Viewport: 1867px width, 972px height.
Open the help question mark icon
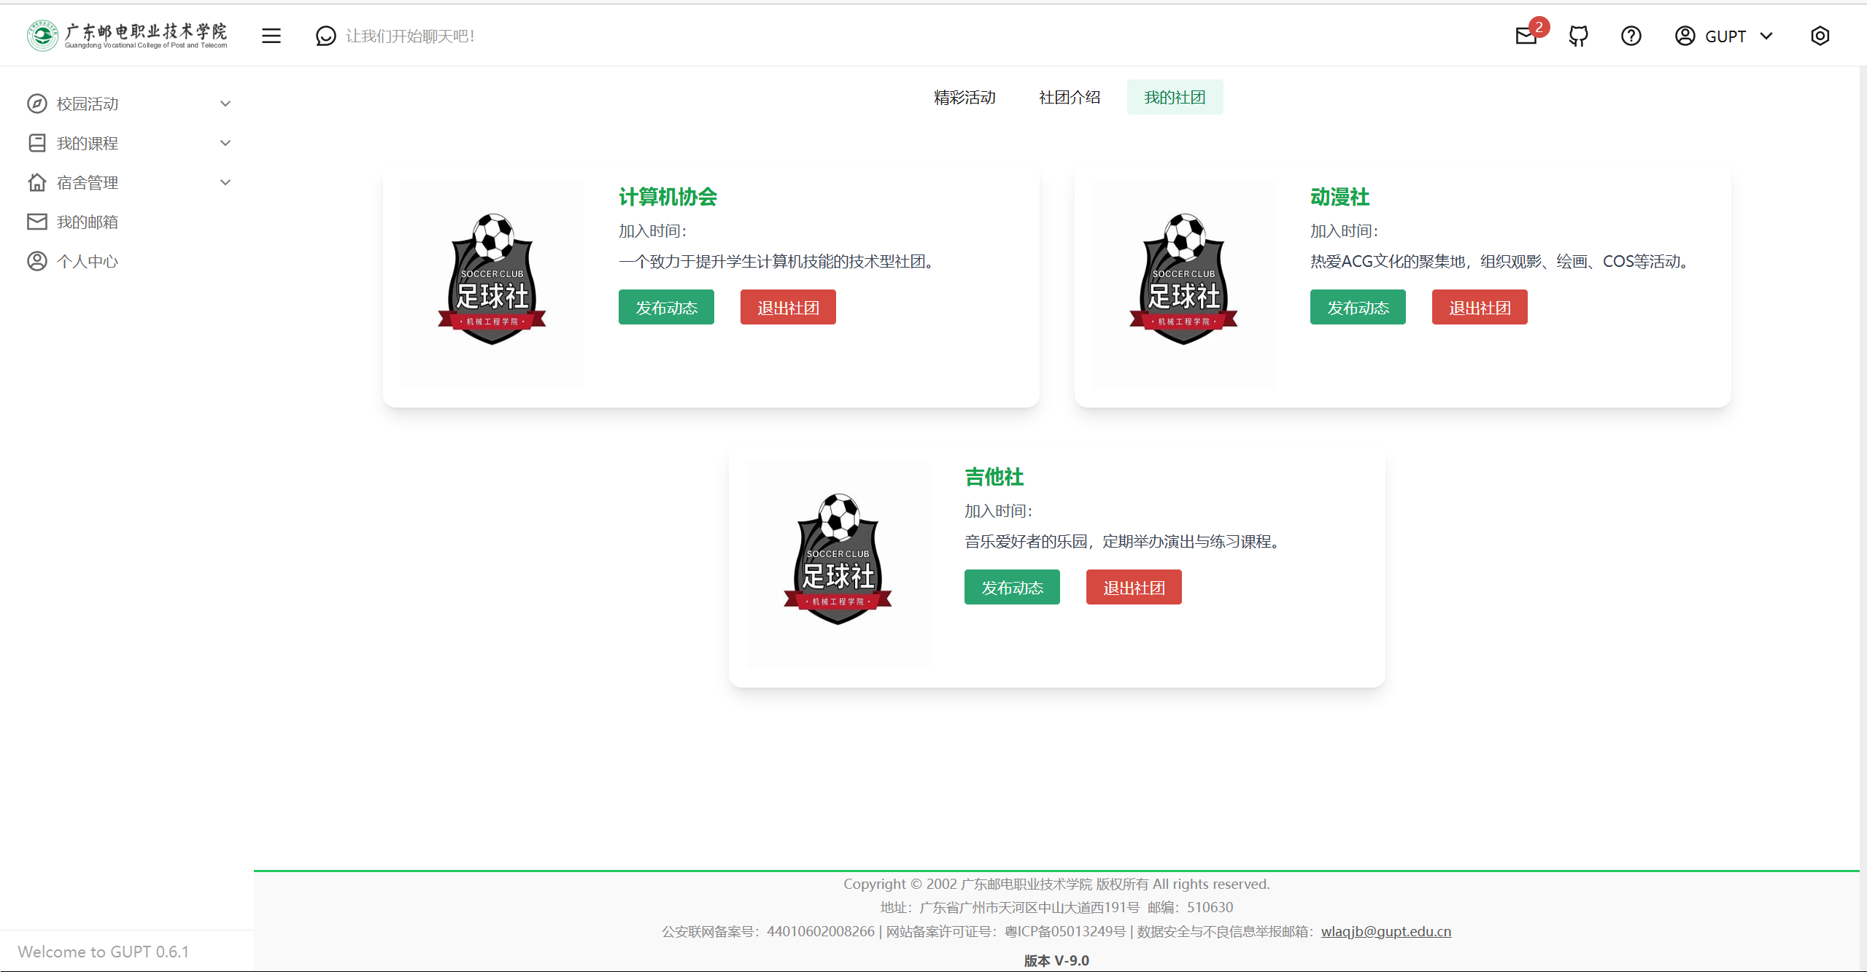1631,36
